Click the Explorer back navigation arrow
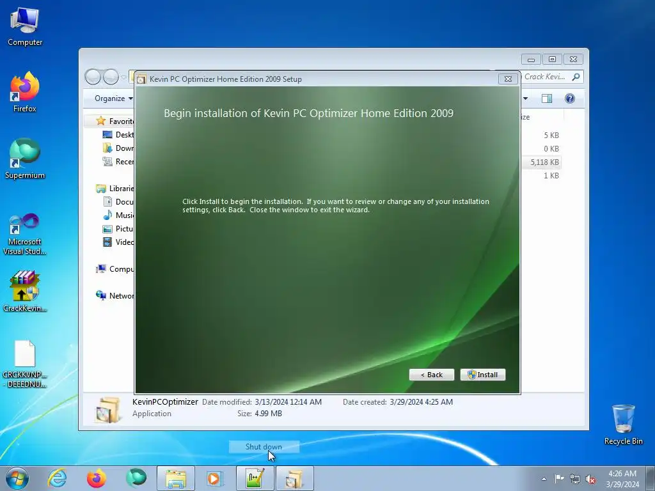 (93, 77)
